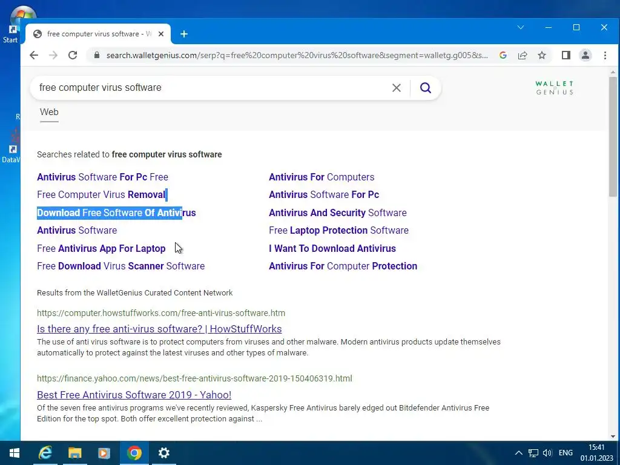Open Windows Start menu

15,453
